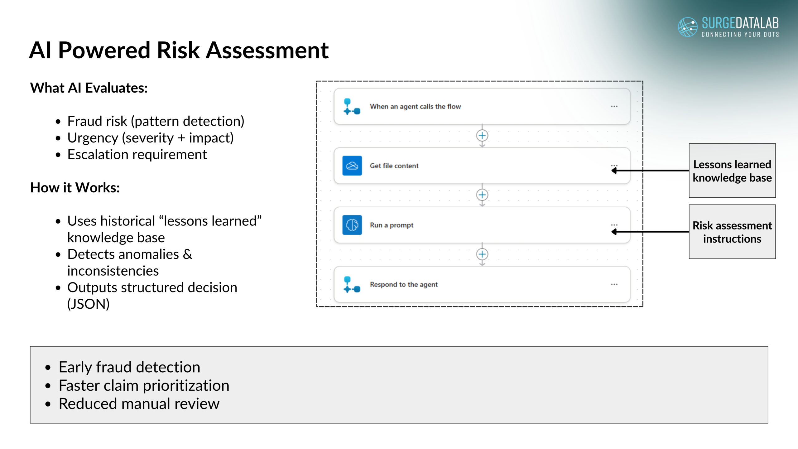Click the Run a prompt brain icon
The height and width of the screenshot is (449, 798).
tap(352, 225)
